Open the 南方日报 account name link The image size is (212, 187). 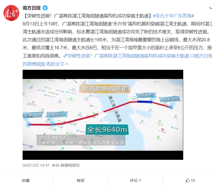(32, 8)
